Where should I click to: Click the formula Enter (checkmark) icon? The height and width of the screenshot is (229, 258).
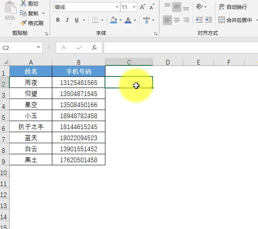click(79, 48)
